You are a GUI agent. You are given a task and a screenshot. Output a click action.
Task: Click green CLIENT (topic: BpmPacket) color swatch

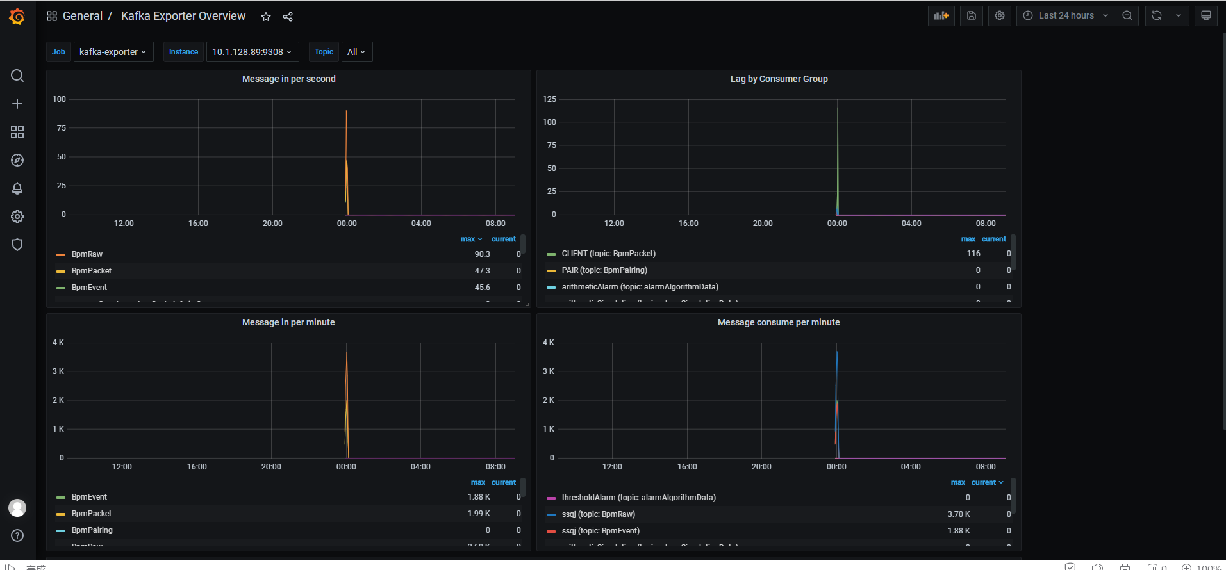point(551,254)
